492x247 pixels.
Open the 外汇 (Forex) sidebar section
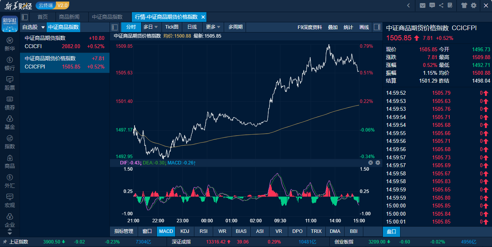click(x=10, y=181)
